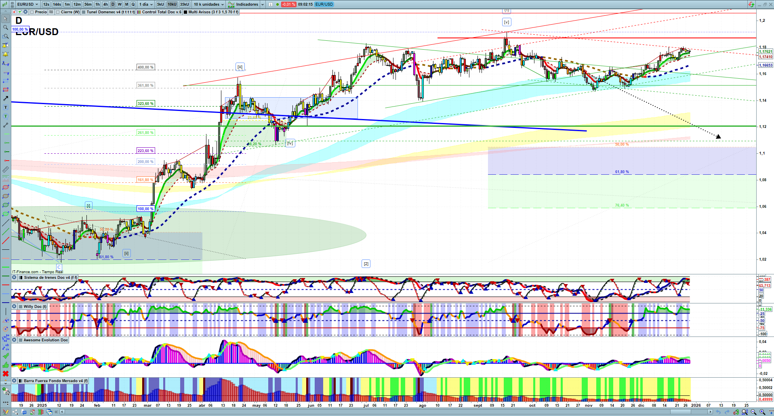Viewport: 774px width, 416px height.
Task: Click the green checkmark tool
Action: pyautogui.click(x=6, y=356)
